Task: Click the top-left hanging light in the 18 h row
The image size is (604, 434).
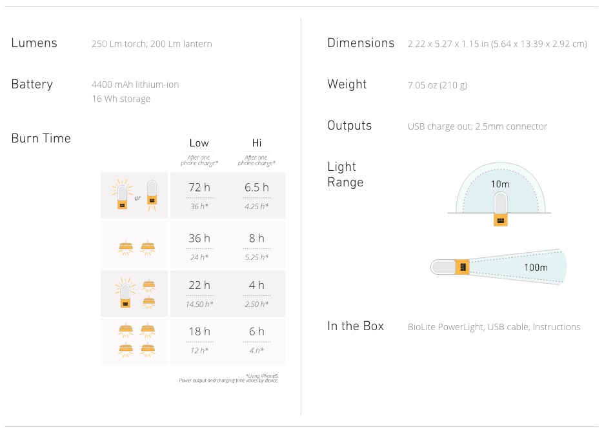Action: [125, 330]
